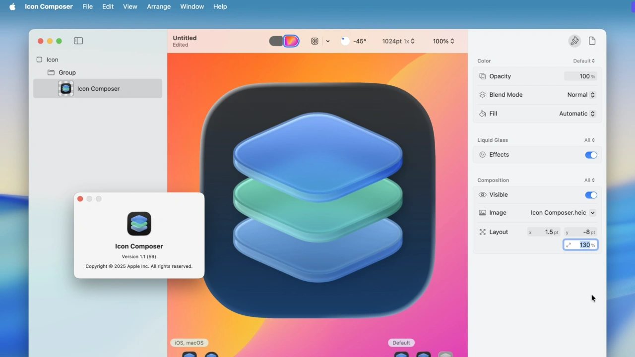Select the dark background swatch in toolbar
635x357 pixels.
point(276,41)
